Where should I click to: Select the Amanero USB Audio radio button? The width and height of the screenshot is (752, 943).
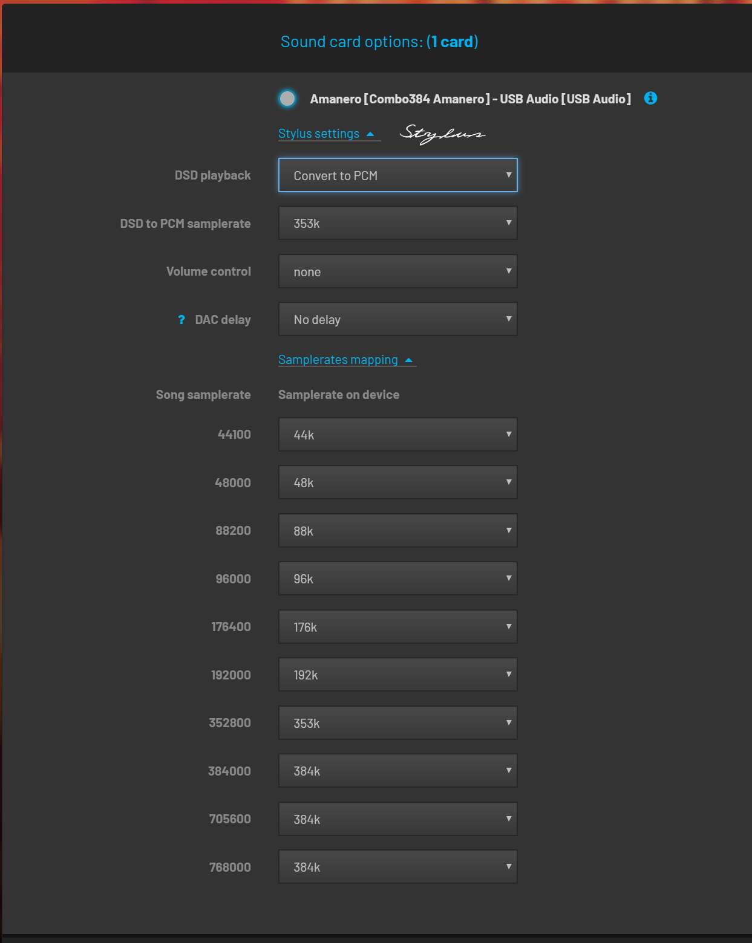[x=287, y=99]
